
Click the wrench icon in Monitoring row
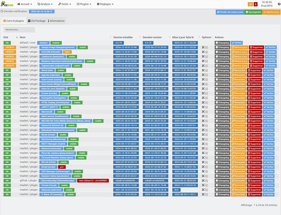(x=203, y=139)
